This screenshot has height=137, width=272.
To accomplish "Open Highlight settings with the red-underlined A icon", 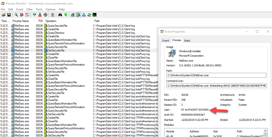I will tap(40, 15).
